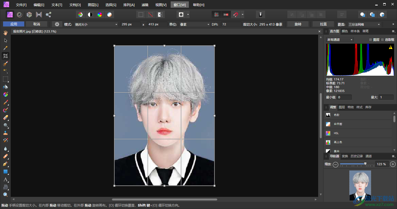Switch to the 历史记录 tab
The image size is (397, 209).
point(357,156)
